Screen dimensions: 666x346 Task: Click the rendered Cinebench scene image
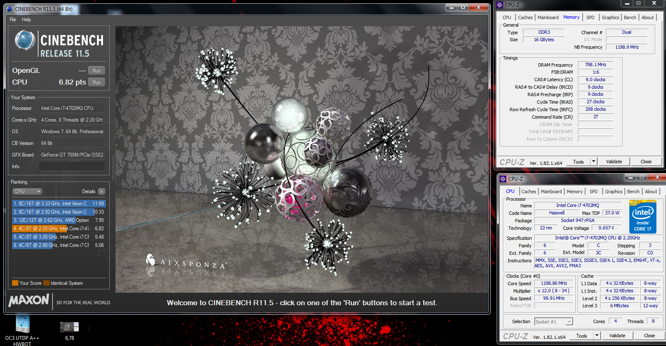(x=302, y=159)
